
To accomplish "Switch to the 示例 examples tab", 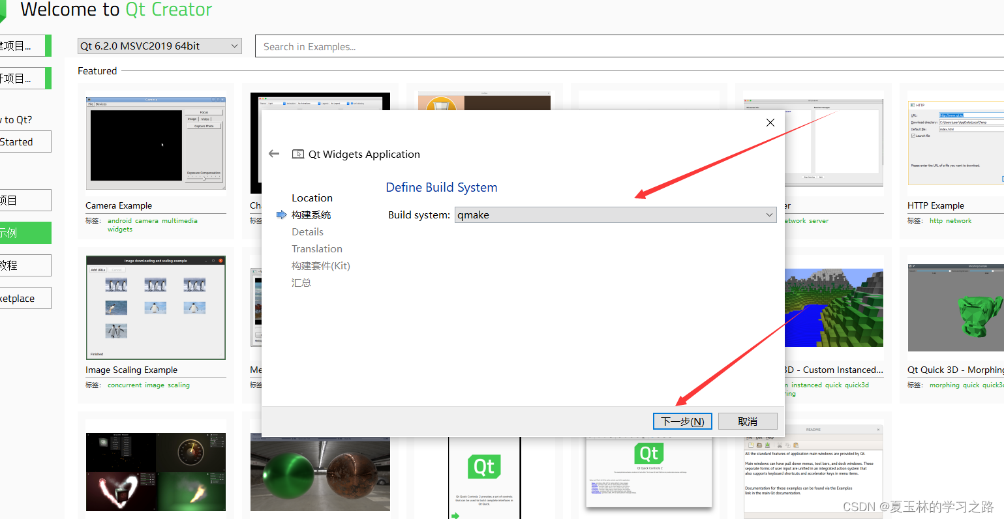I will 25,233.
